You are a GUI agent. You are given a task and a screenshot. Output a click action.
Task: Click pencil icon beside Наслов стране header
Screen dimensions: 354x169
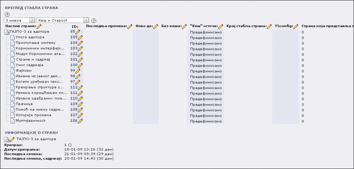(x=39, y=26)
